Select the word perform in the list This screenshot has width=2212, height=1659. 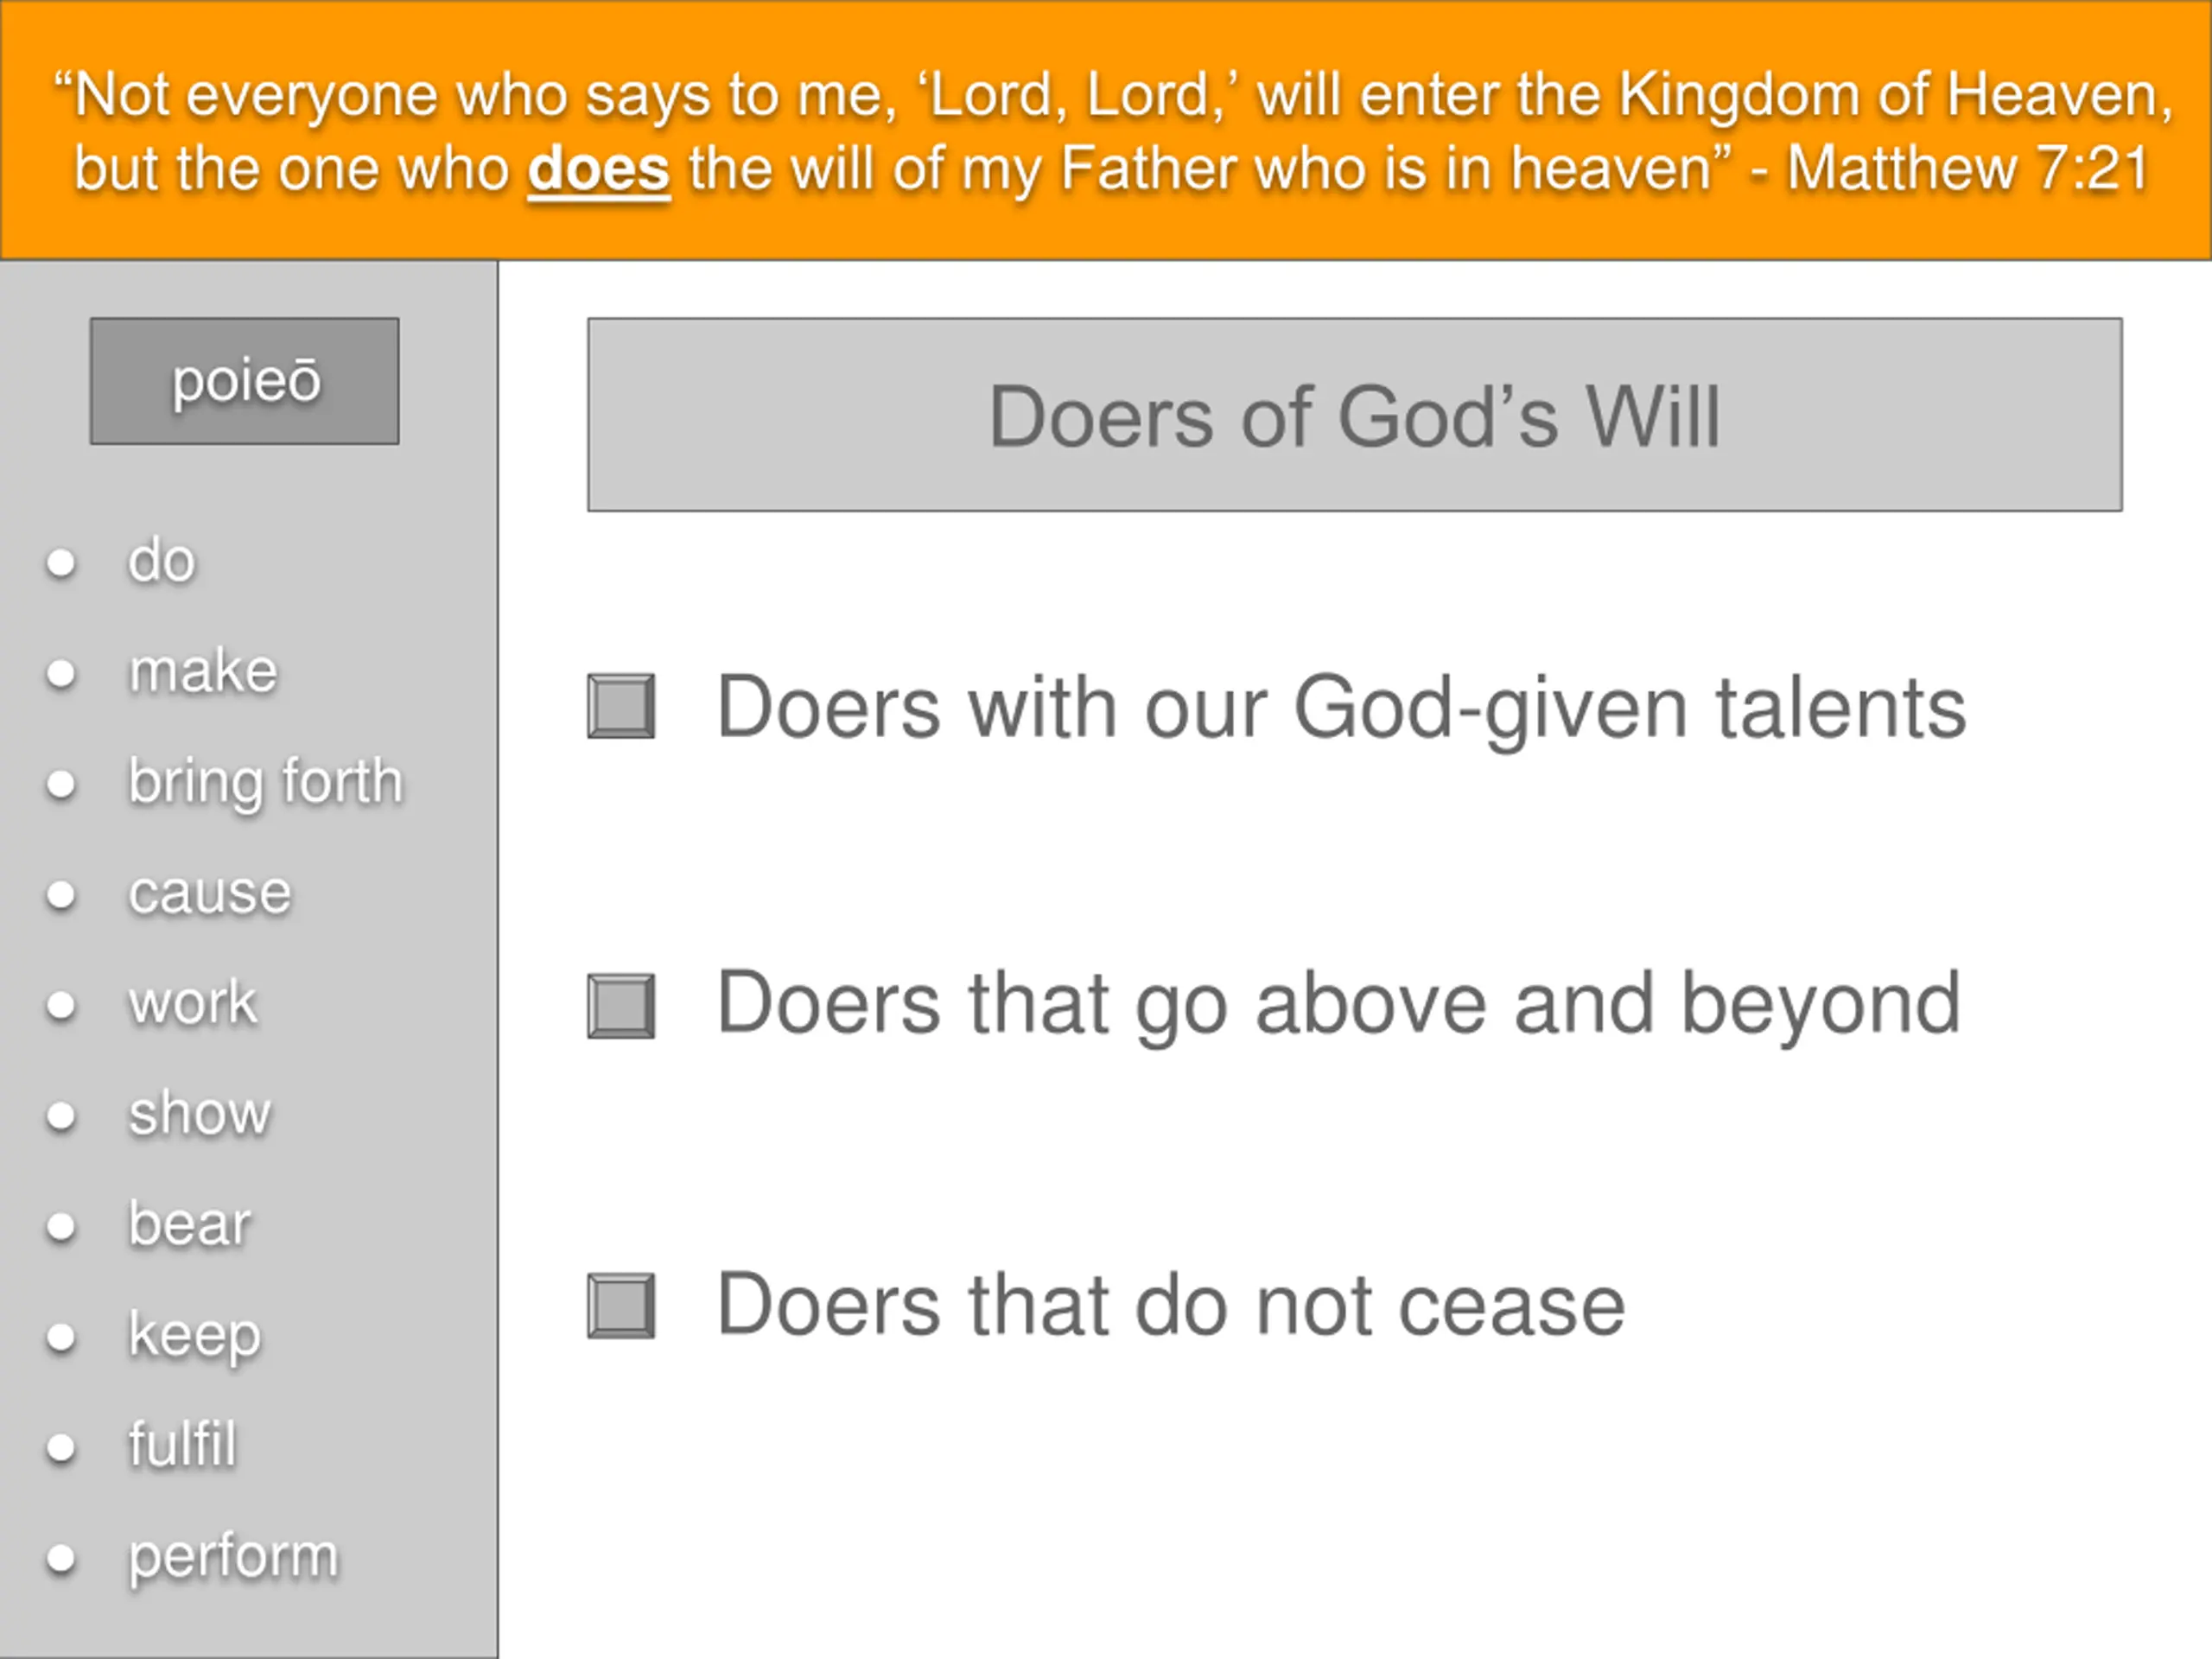pyautogui.click(x=234, y=1558)
